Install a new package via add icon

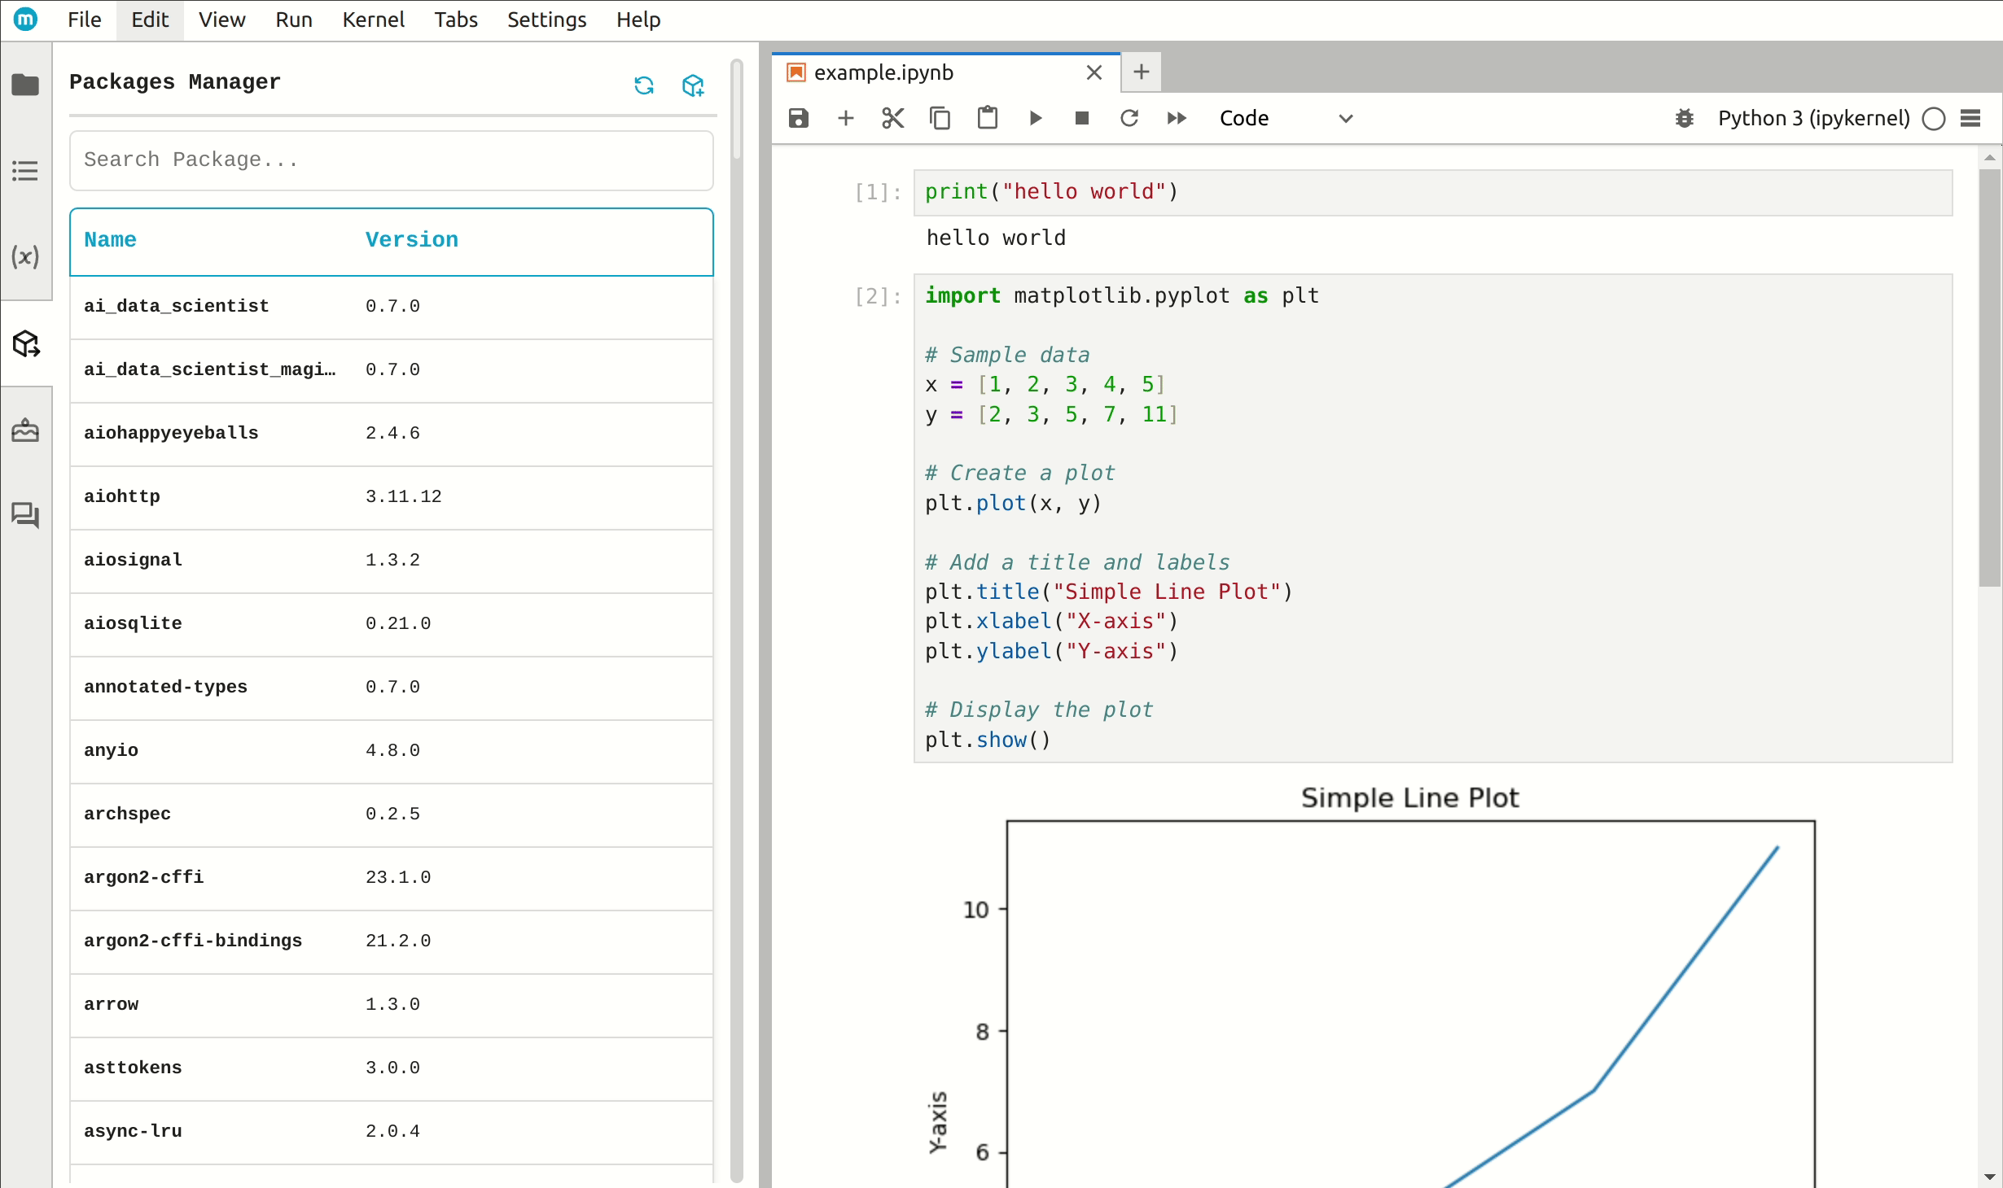693,85
